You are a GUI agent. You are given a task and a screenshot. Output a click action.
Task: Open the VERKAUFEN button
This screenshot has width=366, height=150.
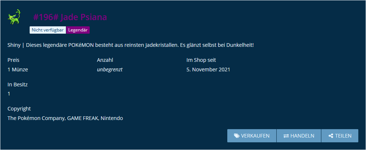click(252, 136)
